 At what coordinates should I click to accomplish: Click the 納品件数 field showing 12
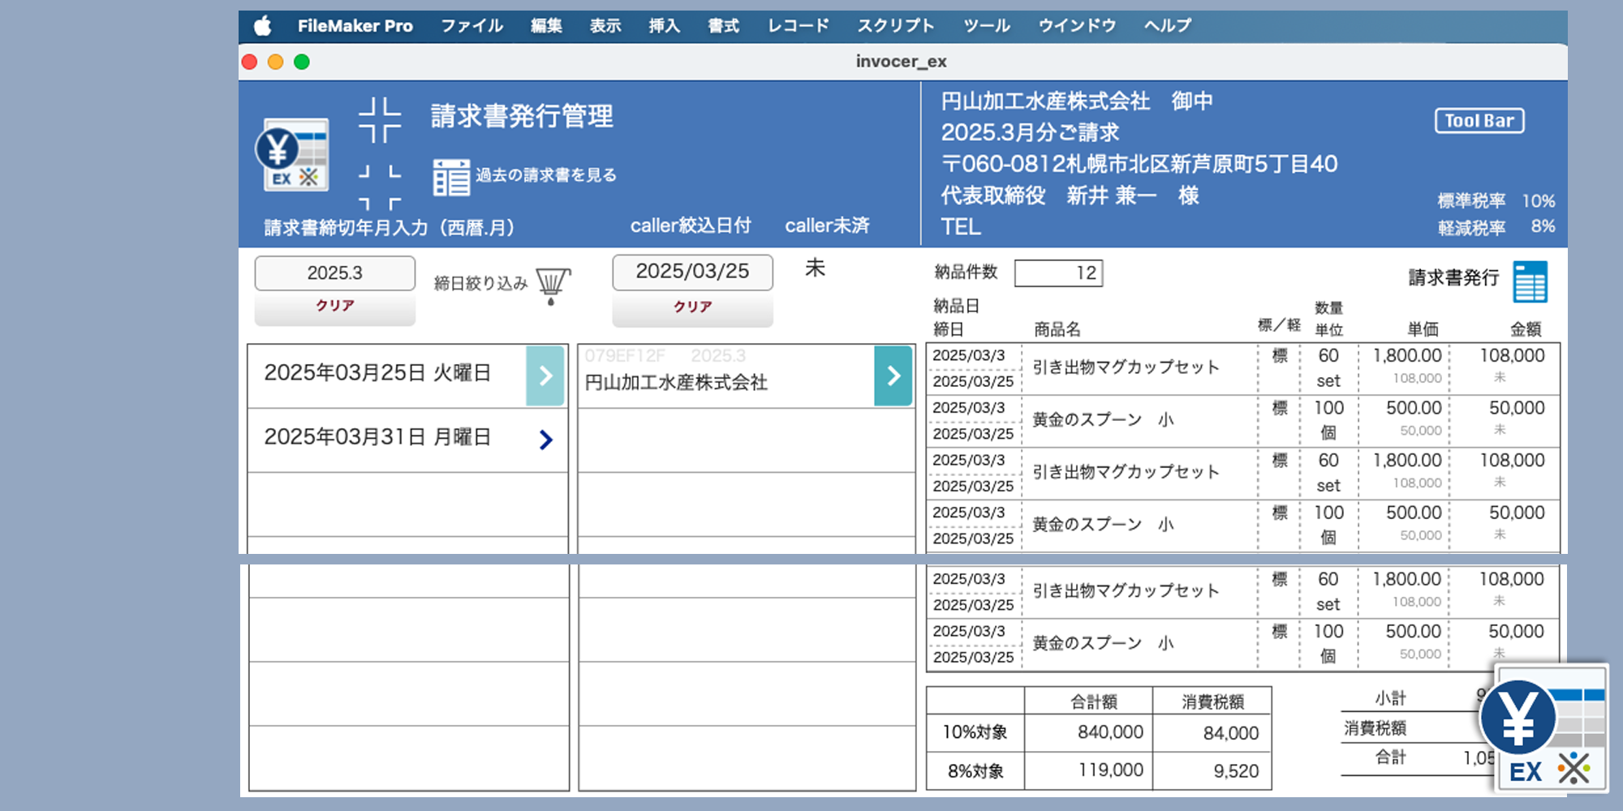tap(1058, 273)
